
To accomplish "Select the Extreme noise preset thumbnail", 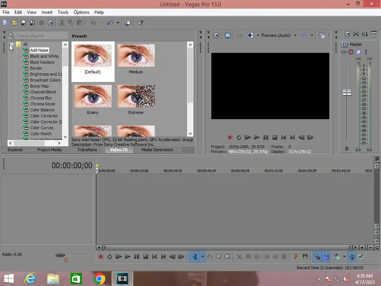I will click(136, 96).
